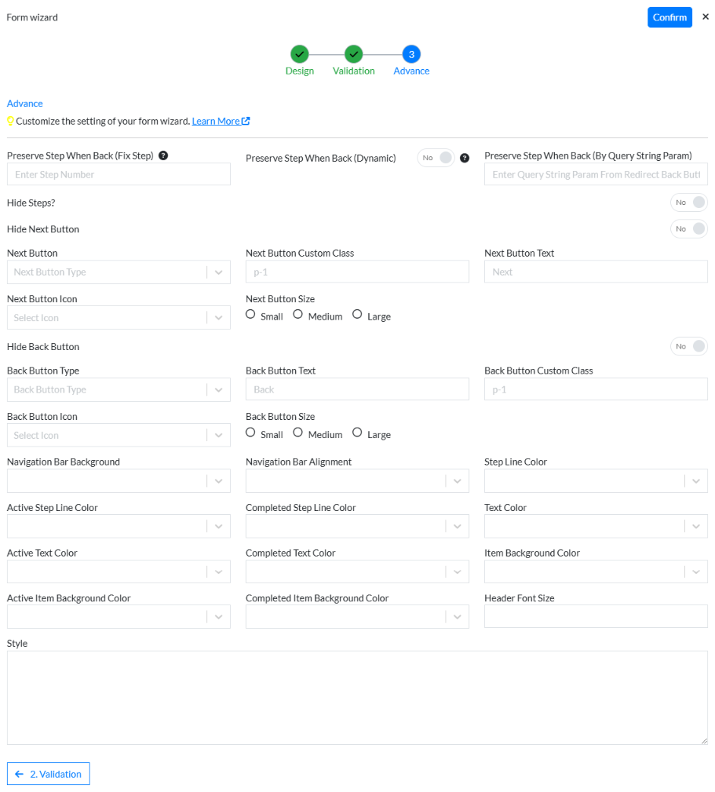Click help icon beside Preserve Step (Dynamic) toggle
This screenshot has width=715, height=792.
coord(465,158)
